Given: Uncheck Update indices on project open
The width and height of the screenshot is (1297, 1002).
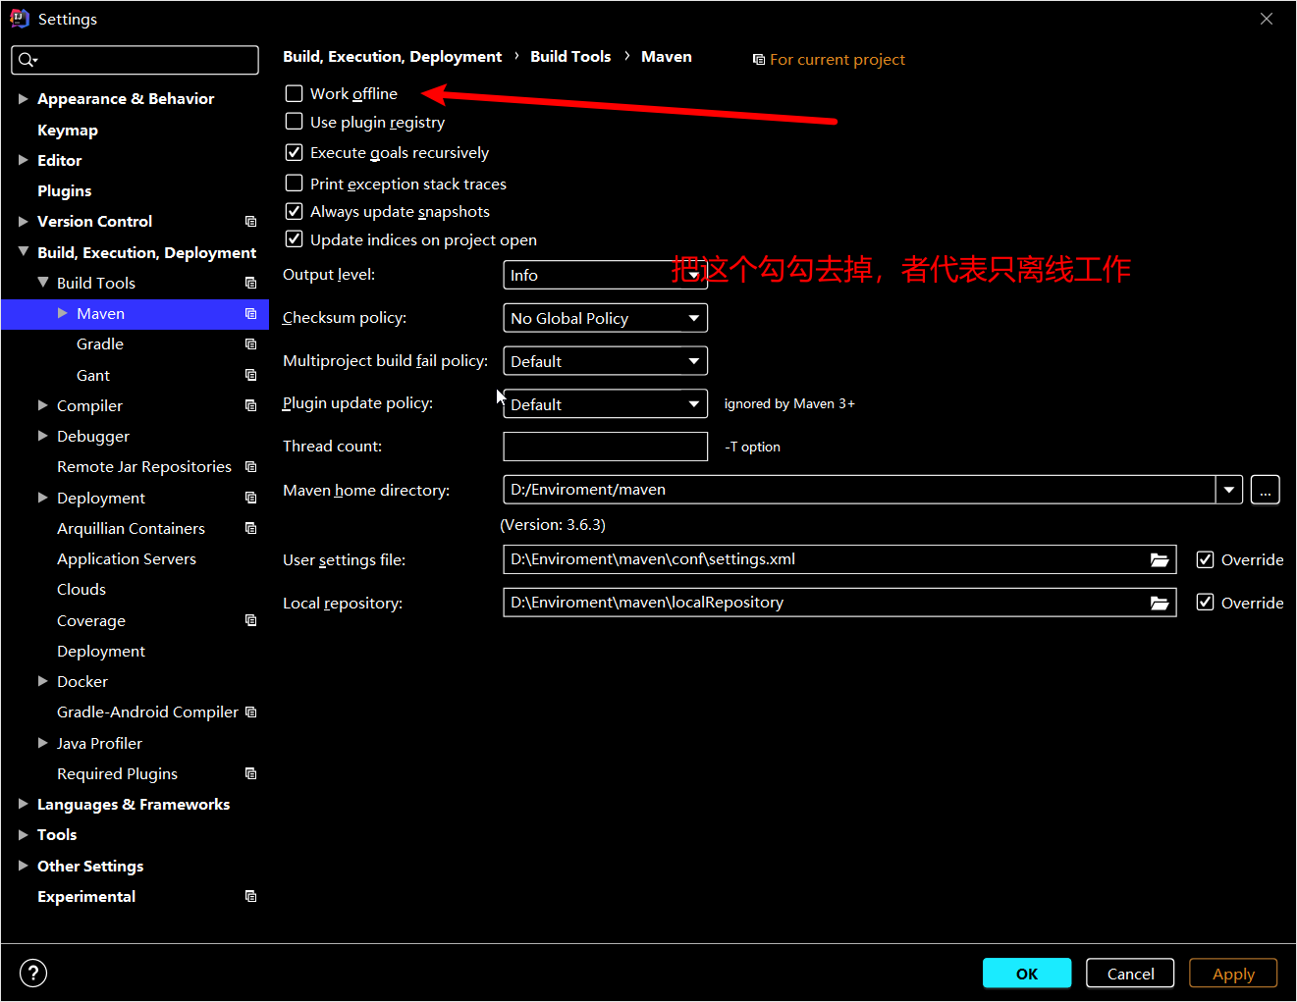Looking at the screenshot, I should tap(294, 238).
